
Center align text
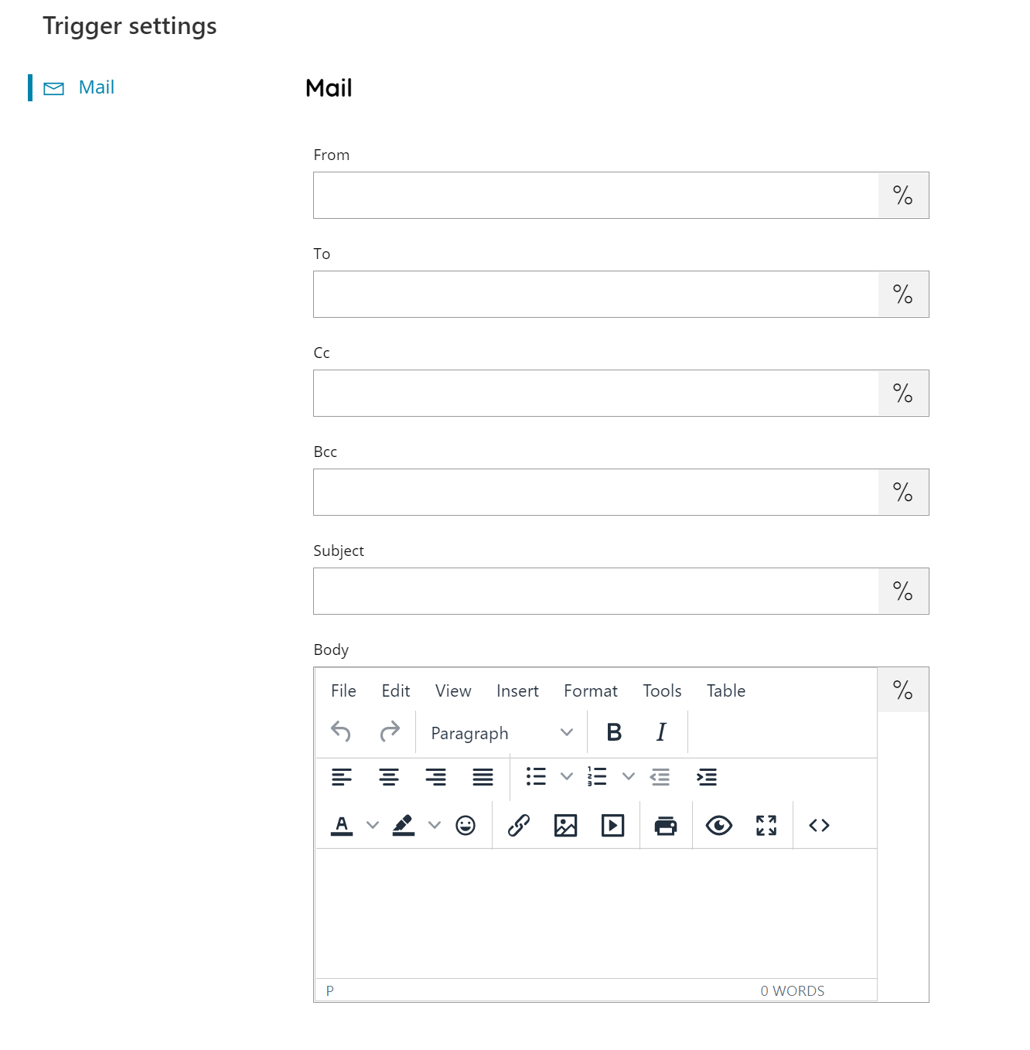point(389,777)
